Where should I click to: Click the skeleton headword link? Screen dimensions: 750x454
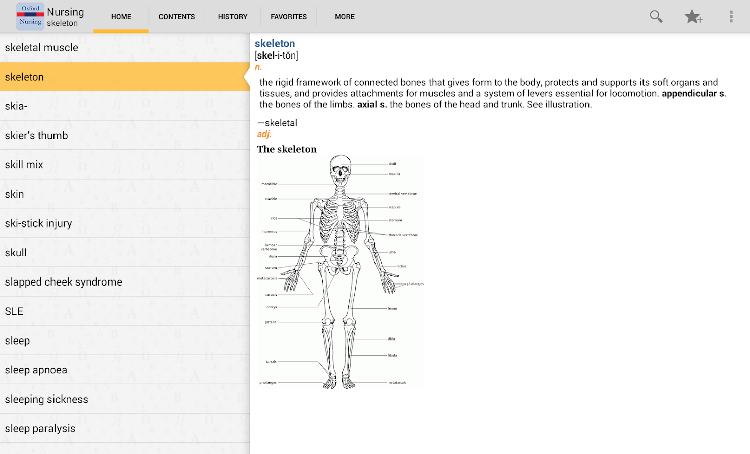(x=275, y=43)
